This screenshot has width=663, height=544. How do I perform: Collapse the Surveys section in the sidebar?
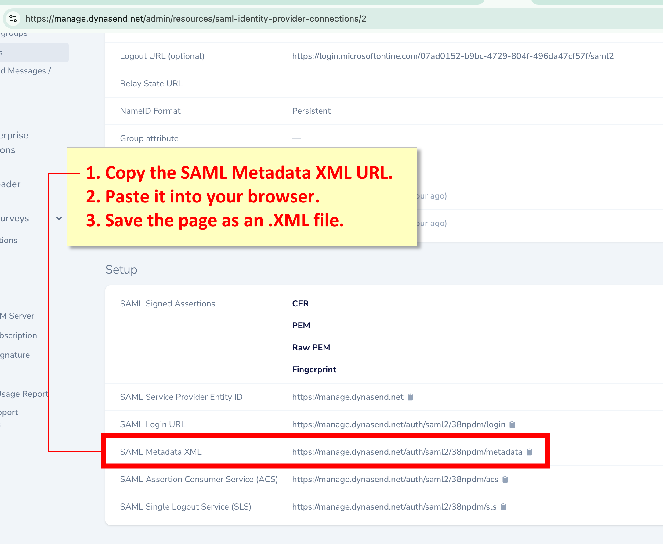click(x=58, y=218)
